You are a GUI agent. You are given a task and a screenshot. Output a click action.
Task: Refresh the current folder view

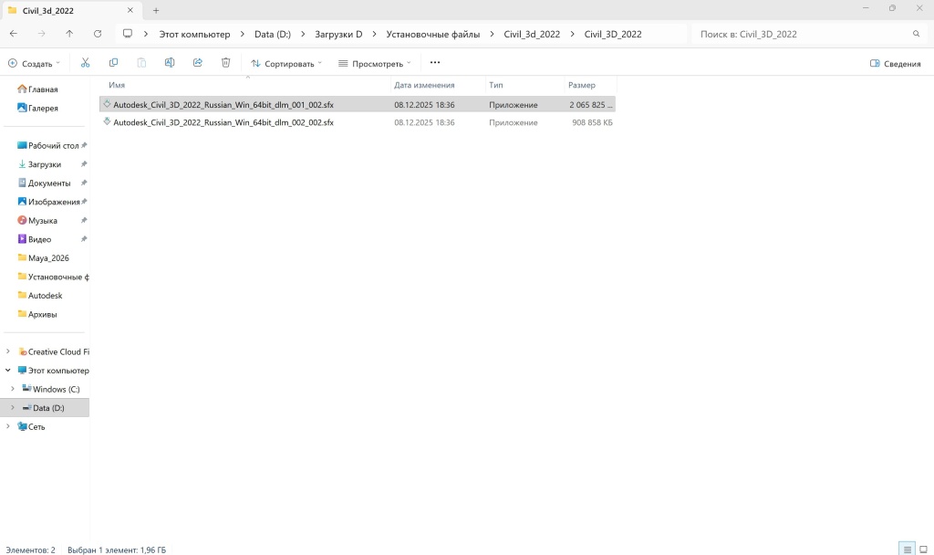[x=98, y=34]
